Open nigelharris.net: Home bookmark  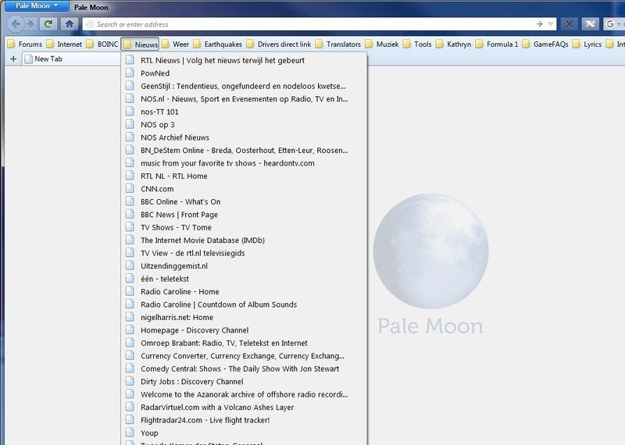coord(244,317)
